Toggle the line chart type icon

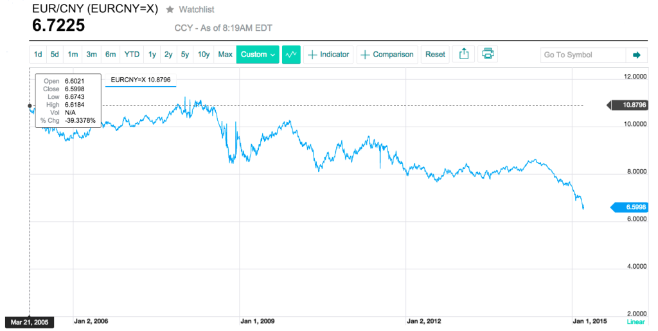291,55
